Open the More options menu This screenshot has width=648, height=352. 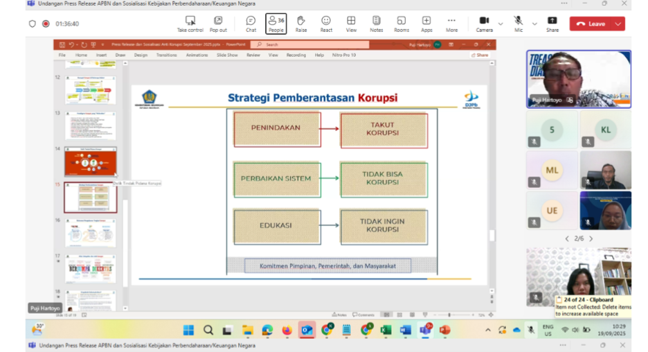(451, 24)
